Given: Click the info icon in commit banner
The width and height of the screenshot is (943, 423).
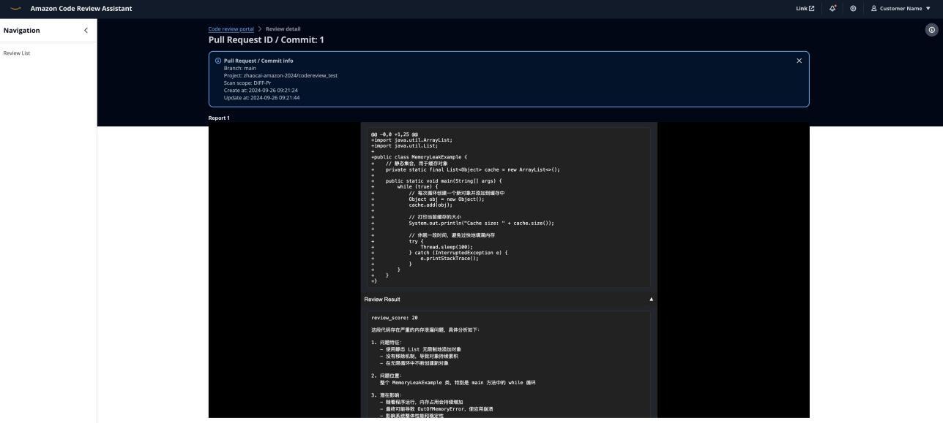Looking at the screenshot, I should coord(218,61).
